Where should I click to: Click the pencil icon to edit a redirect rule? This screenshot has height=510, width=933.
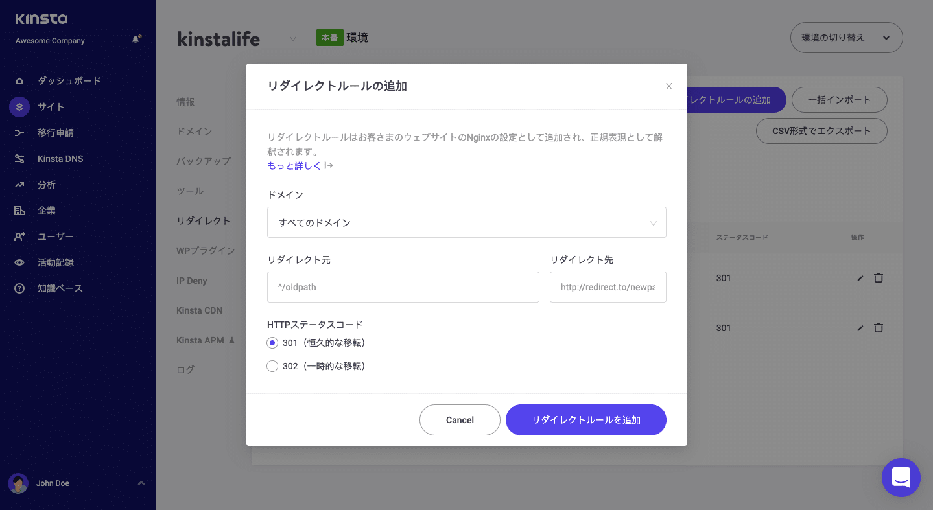point(860,277)
